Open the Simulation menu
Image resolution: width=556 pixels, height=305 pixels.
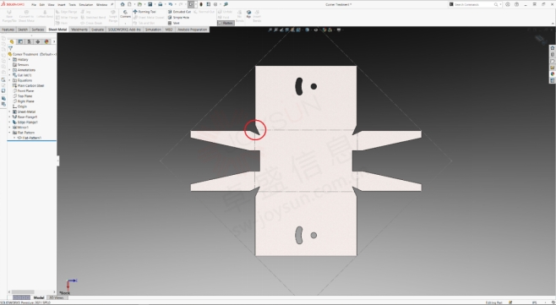pos(86,4)
